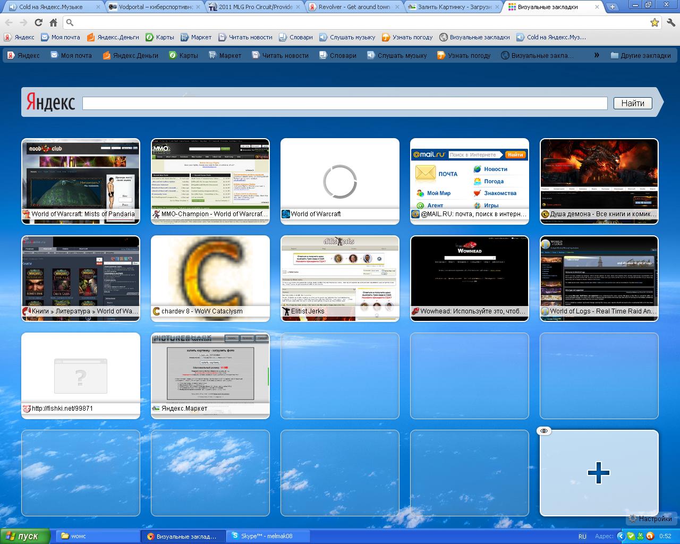
Task: Click into the browser address bar
Action: [x=361, y=23]
